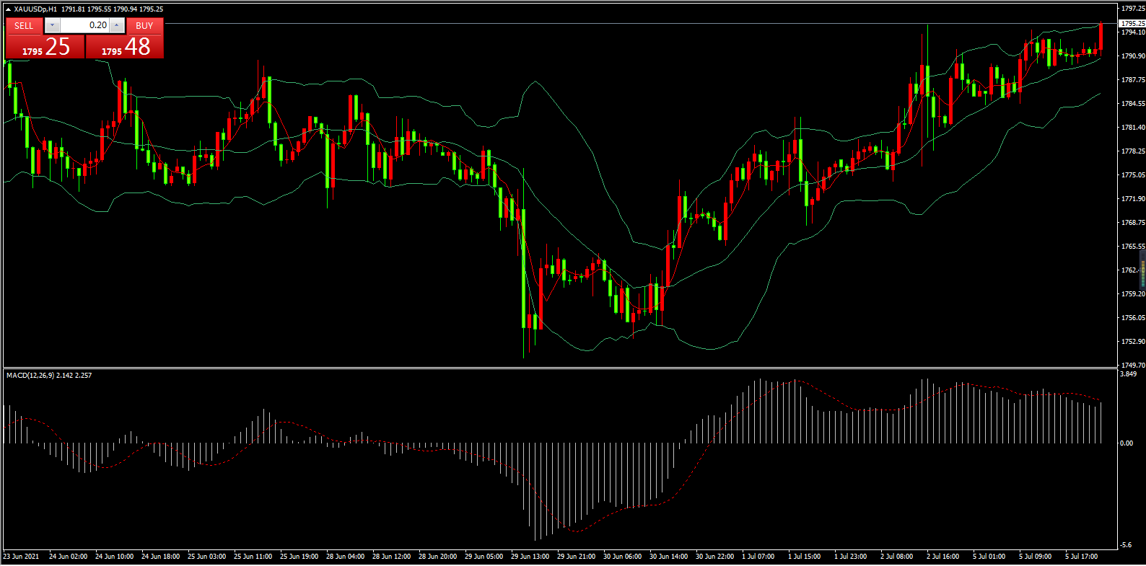
Task: Click the 1778.25 price scale label
Action: 1132,151
